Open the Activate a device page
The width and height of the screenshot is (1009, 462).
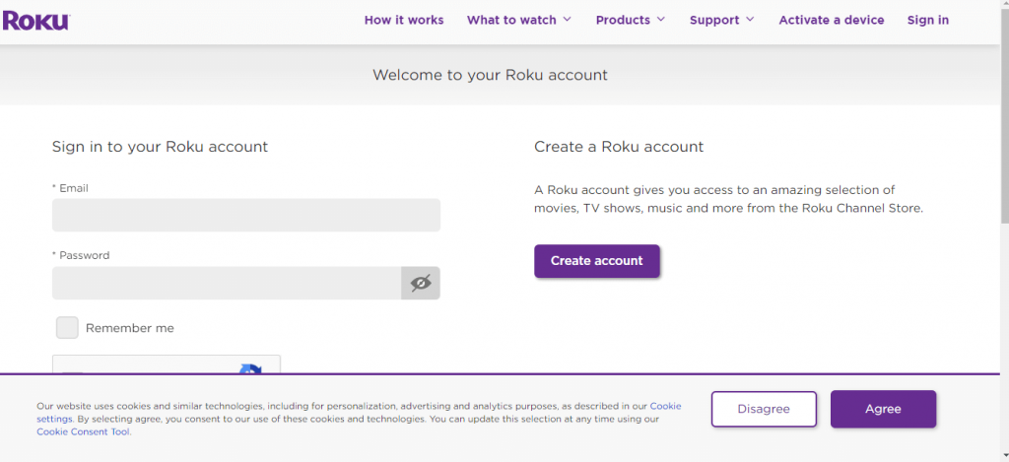tap(832, 20)
